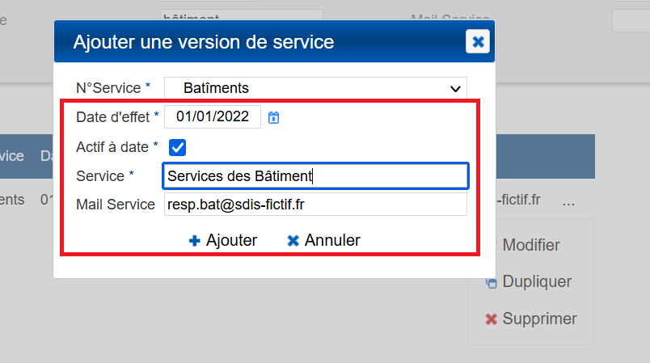The width and height of the screenshot is (650, 363).
Task: Expand the N°Service dropdown showing Batîments
Action: point(315,87)
